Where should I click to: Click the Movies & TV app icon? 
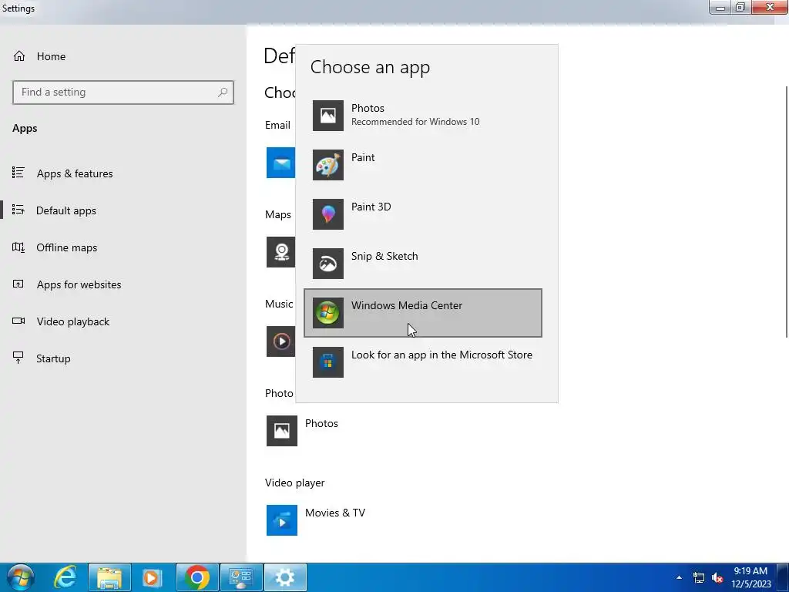coord(282,520)
